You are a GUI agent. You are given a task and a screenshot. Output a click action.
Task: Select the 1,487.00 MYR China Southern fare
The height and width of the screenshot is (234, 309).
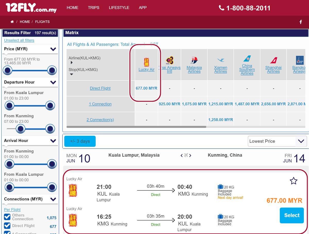(247, 104)
